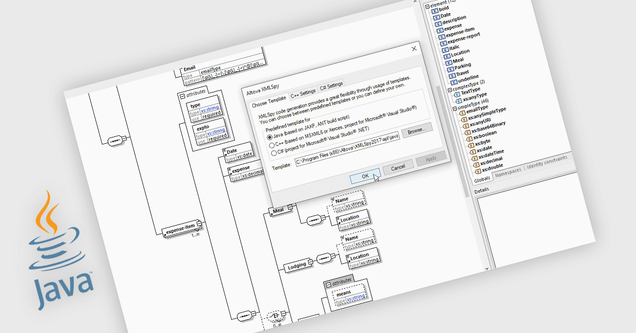
Task: Collapse the Lodging node expander
Action: coord(311,263)
